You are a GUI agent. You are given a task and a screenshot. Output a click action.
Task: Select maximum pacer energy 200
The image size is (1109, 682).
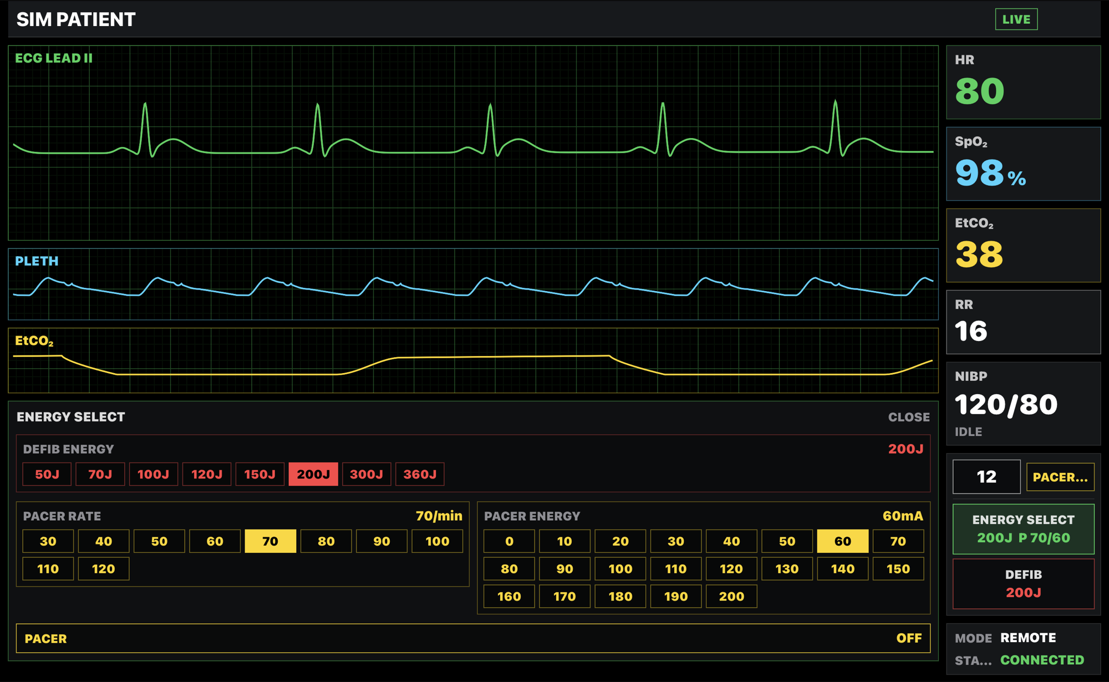tap(731, 597)
